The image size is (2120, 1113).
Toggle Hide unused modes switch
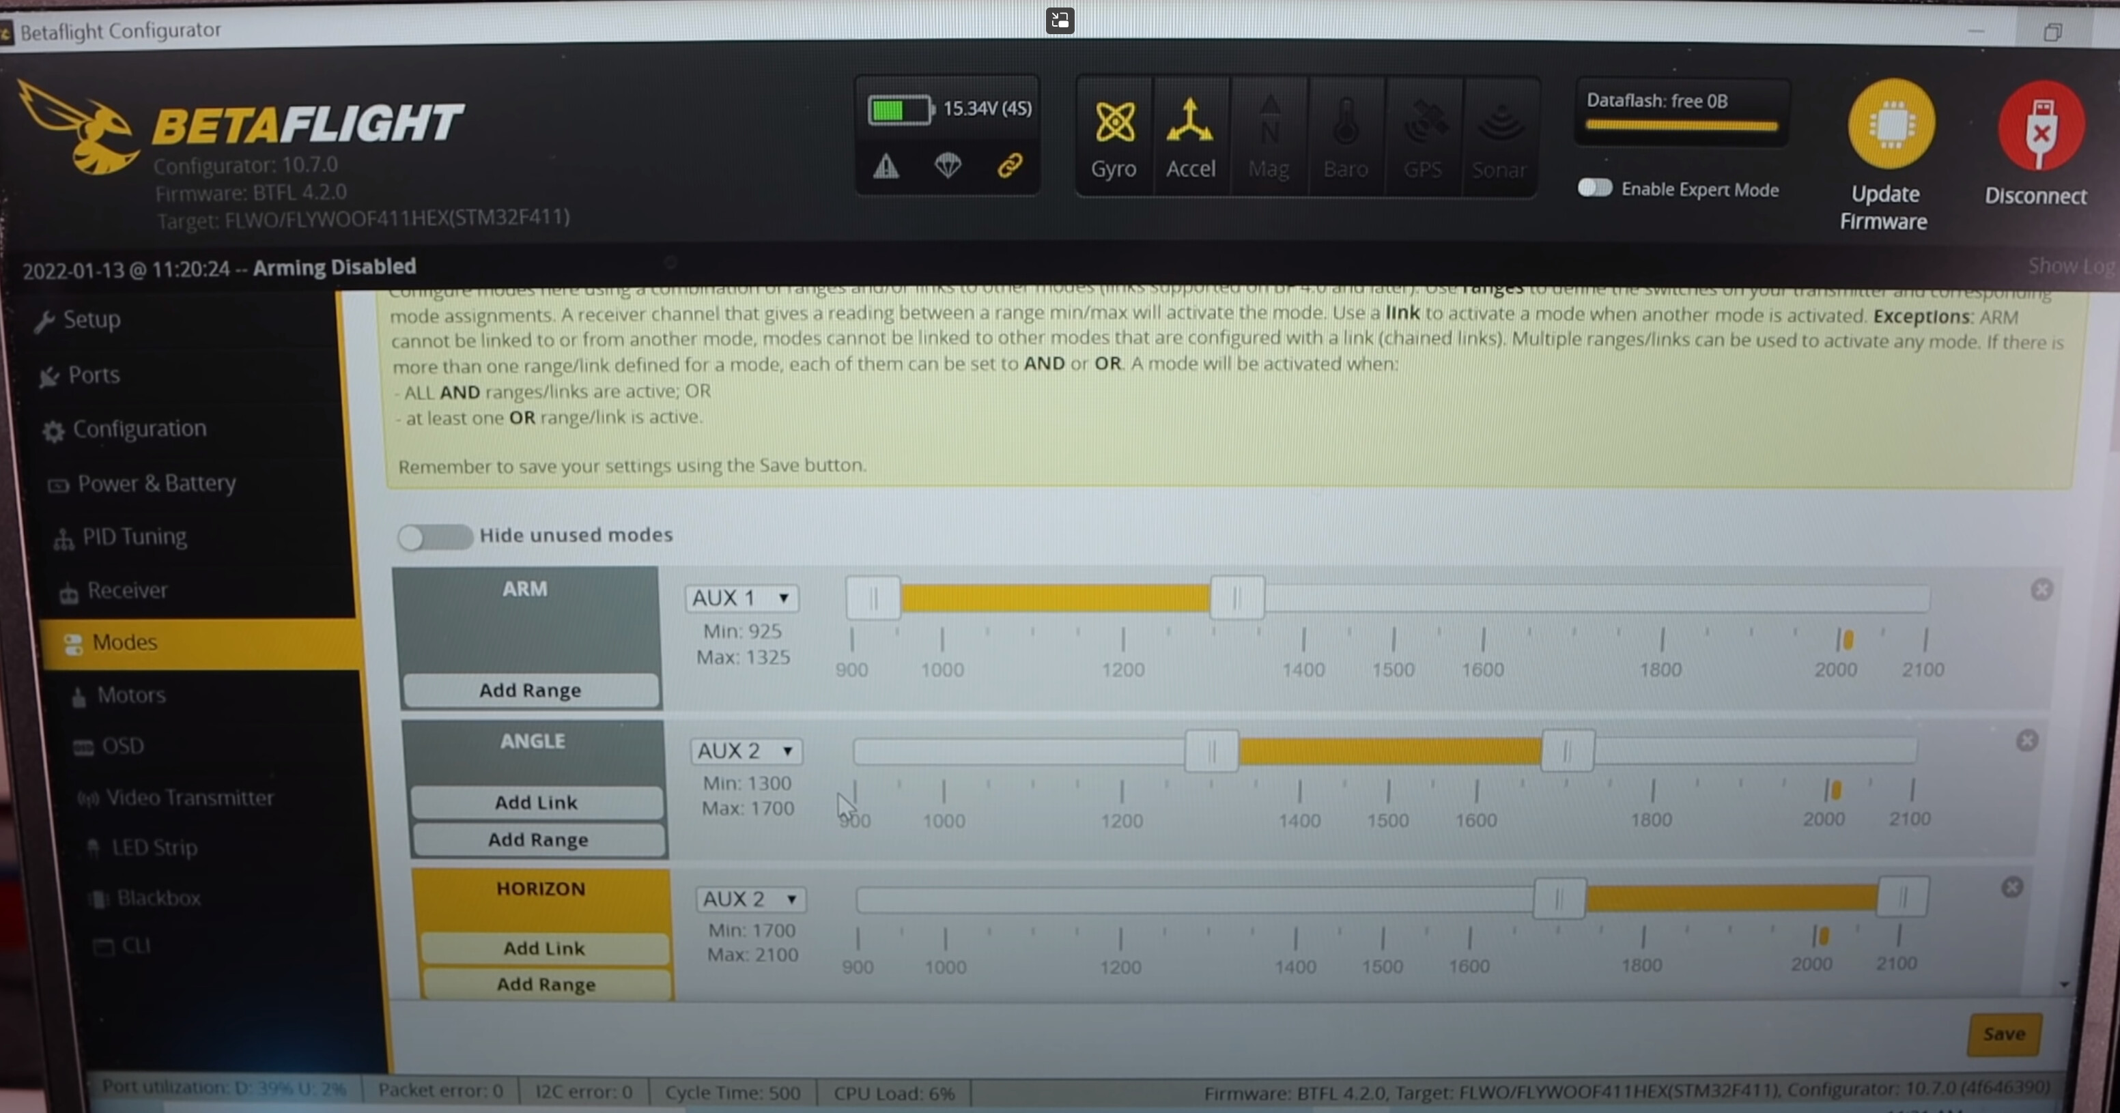[x=434, y=537]
